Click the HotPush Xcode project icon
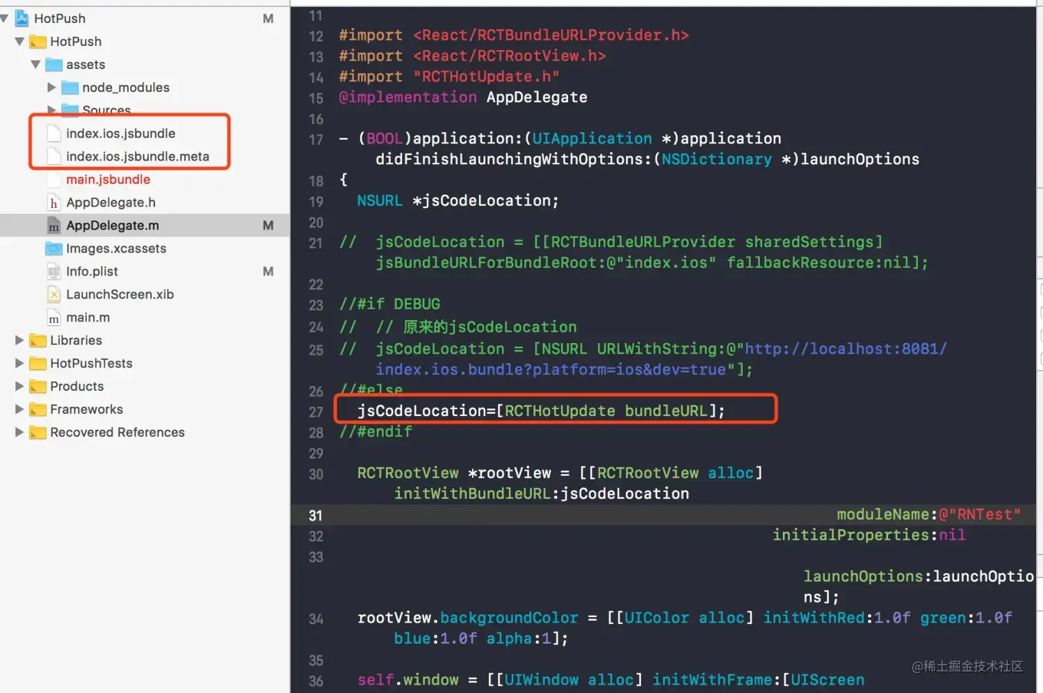Screen dimensions: 1043x693 tap(22, 18)
